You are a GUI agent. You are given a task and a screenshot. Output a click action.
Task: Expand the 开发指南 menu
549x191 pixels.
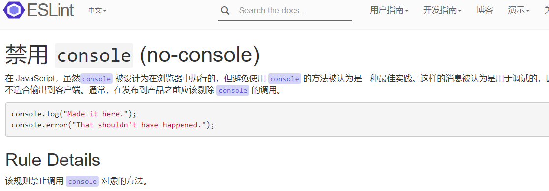(442, 10)
